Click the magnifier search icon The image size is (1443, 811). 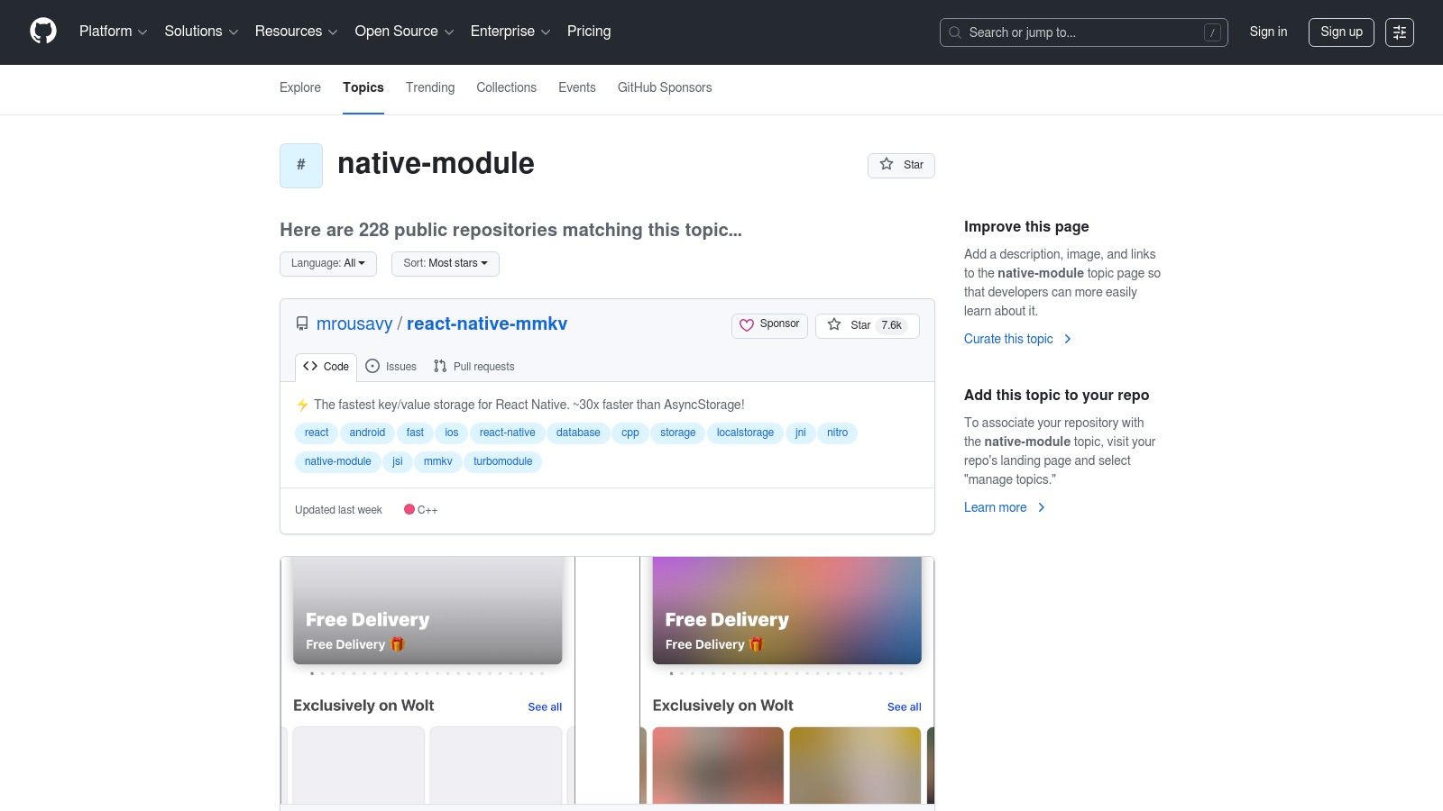click(955, 32)
